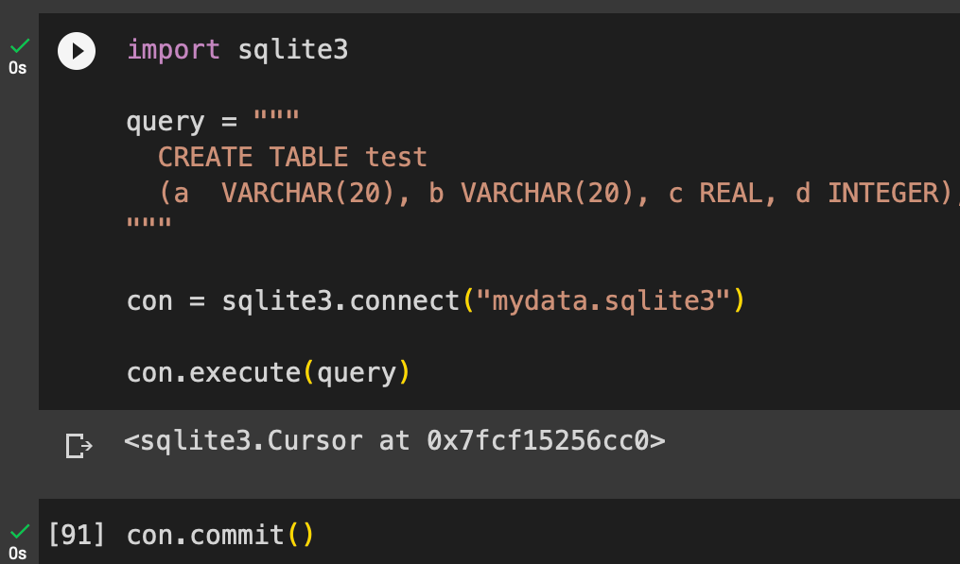
Task: Click the first VARCHAR(20) type
Action: point(308,194)
